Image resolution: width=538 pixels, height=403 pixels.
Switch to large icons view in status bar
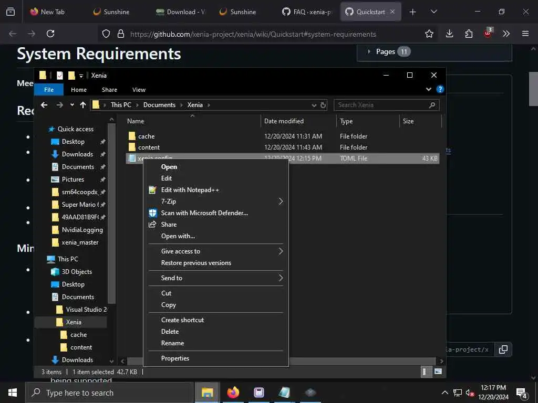tap(438, 372)
